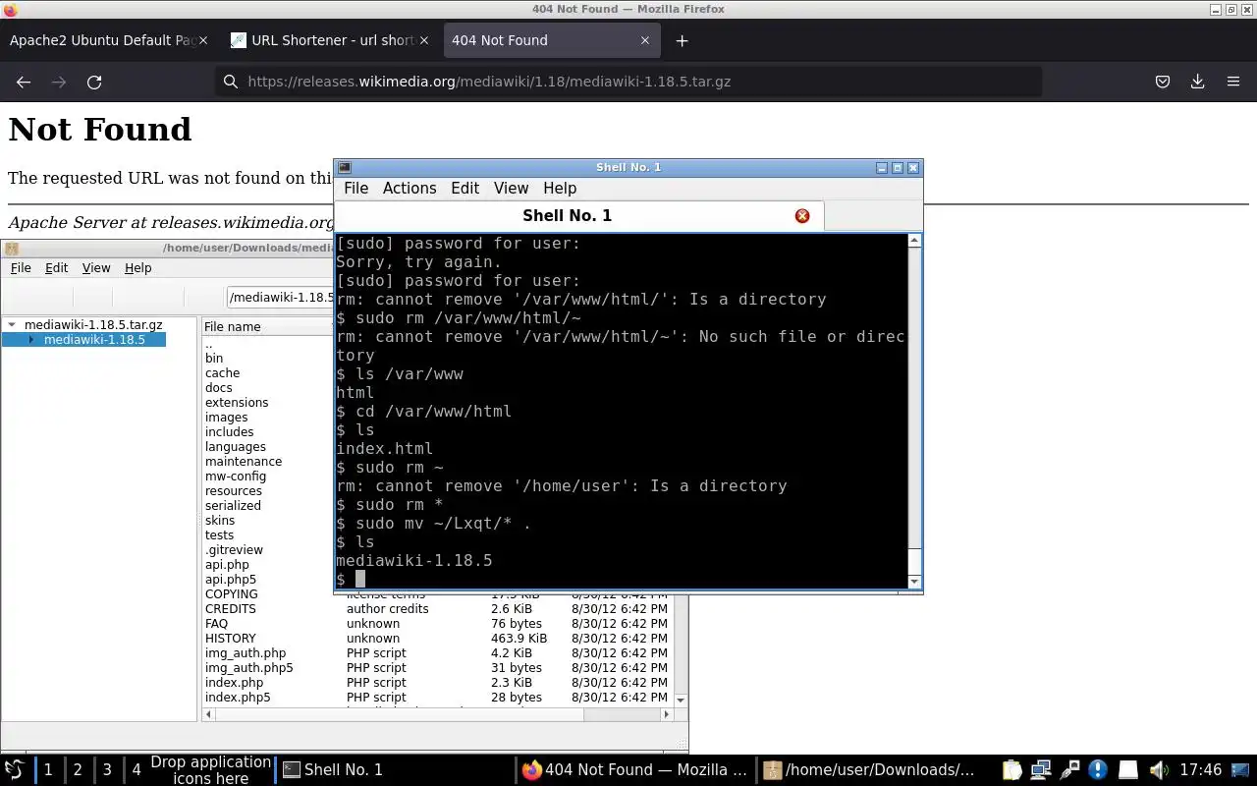This screenshot has height=786, width=1257.
Task: Go back one page in Firefox
Action: coord(24,83)
